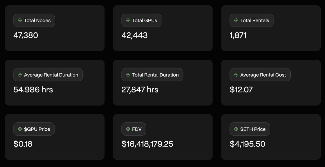Viewport: 325px width, 167px height.
Task: Click the $4,195.50 ETH price value
Action: [248, 144]
